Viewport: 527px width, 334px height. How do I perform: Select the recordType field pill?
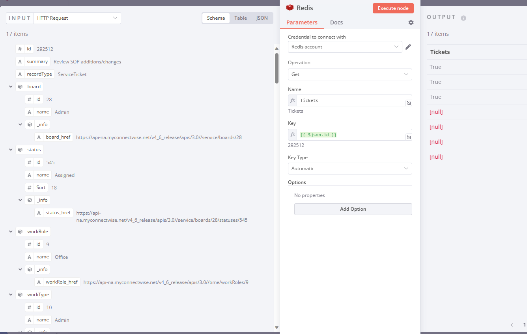point(35,74)
